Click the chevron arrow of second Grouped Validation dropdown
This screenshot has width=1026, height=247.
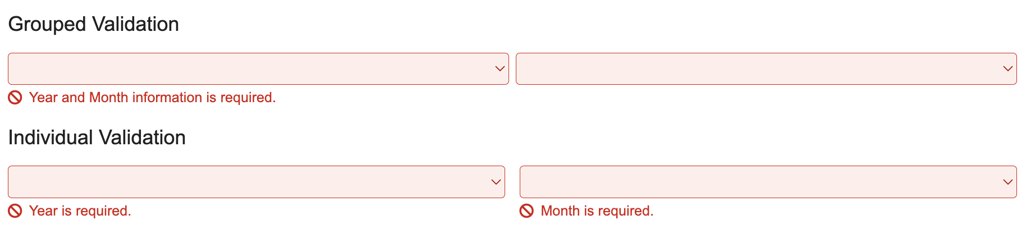(1007, 69)
